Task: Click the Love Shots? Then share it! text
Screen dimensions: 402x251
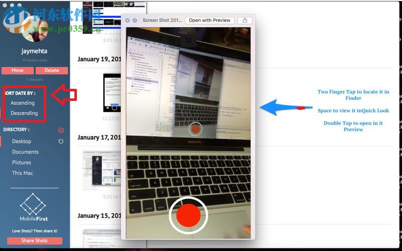Action: pyautogui.click(x=35, y=231)
